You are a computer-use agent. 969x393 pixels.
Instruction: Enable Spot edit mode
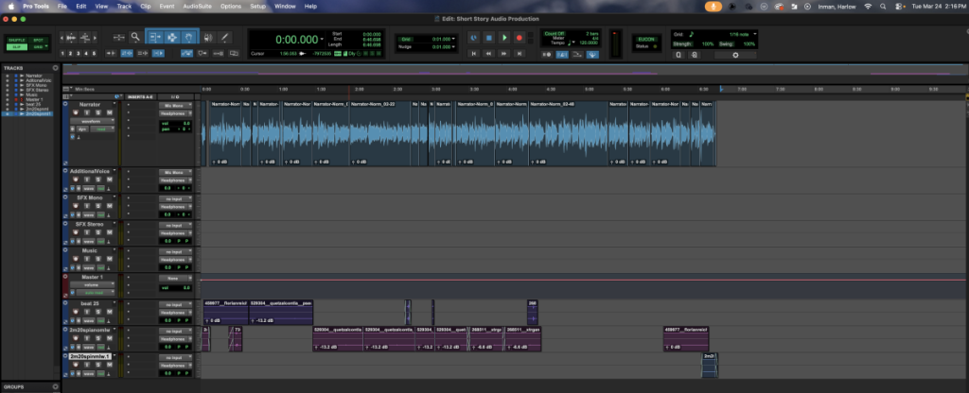point(38,40)
